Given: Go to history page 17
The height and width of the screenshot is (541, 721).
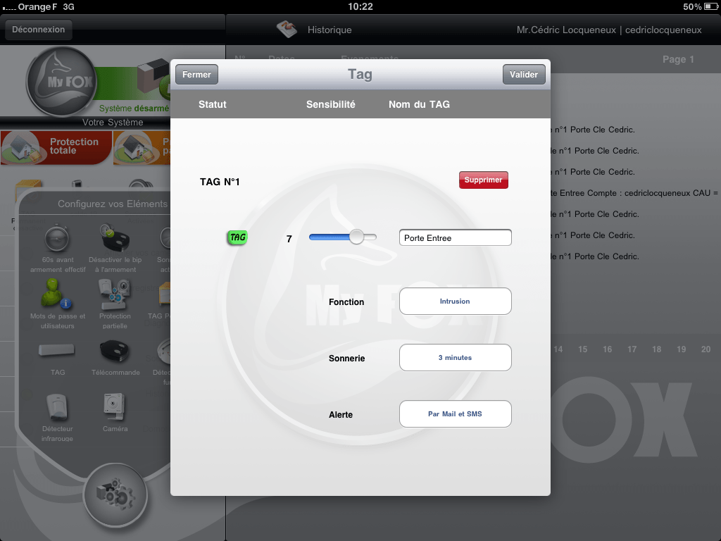Looking at the screenshot, I should [x=632, y=349].
